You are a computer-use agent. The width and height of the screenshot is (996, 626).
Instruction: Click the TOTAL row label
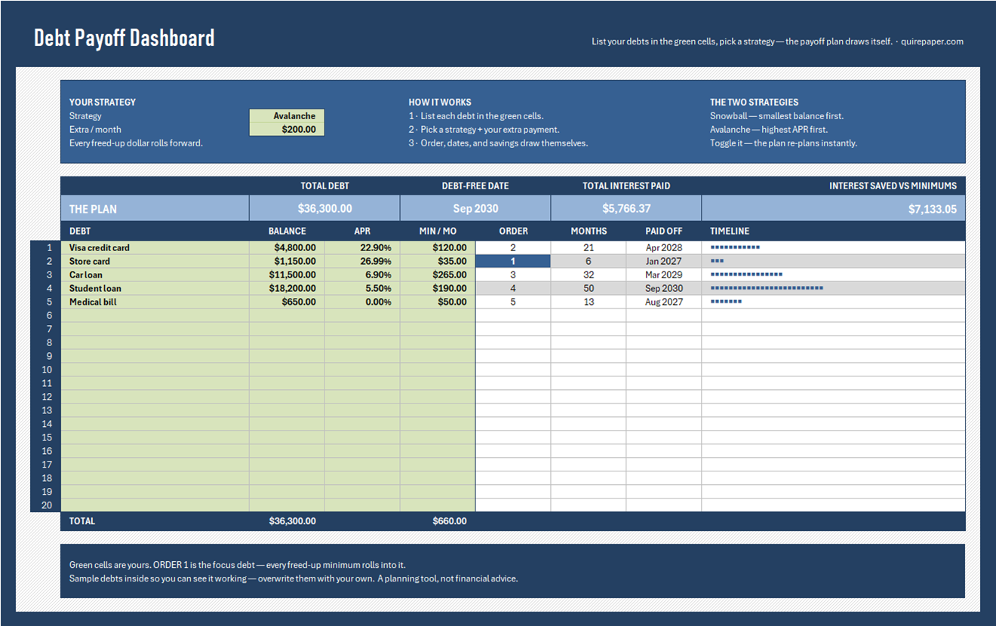(x=82, y=521)
